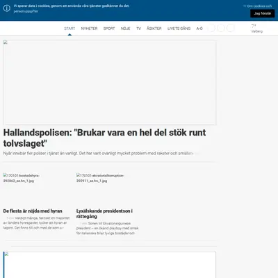Click the 'Sonen till Ekvatorialguineas president' teaser
278x278 pixels.
click(x=108, y=229)
